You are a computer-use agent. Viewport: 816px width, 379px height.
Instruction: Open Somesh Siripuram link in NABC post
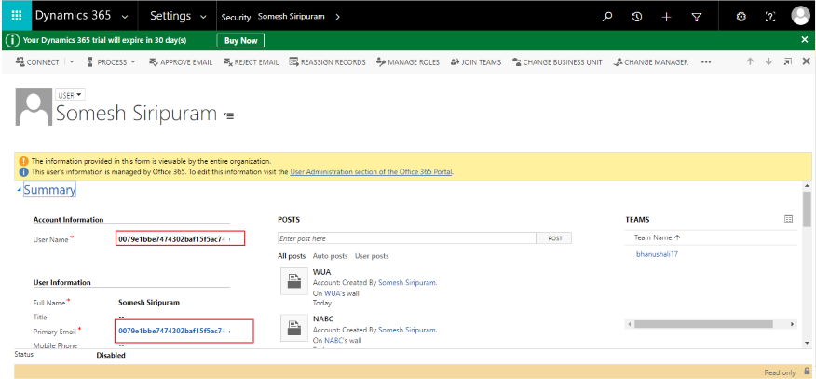point(407,330)
